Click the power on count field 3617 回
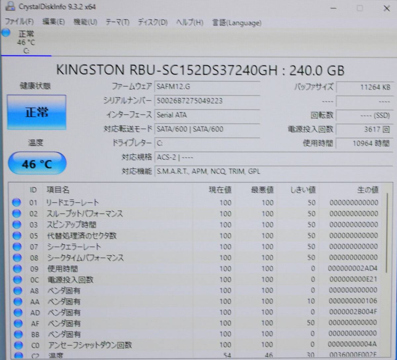This screenshot has width=397, height=360. pyautogui.click(x=365, y=129)
